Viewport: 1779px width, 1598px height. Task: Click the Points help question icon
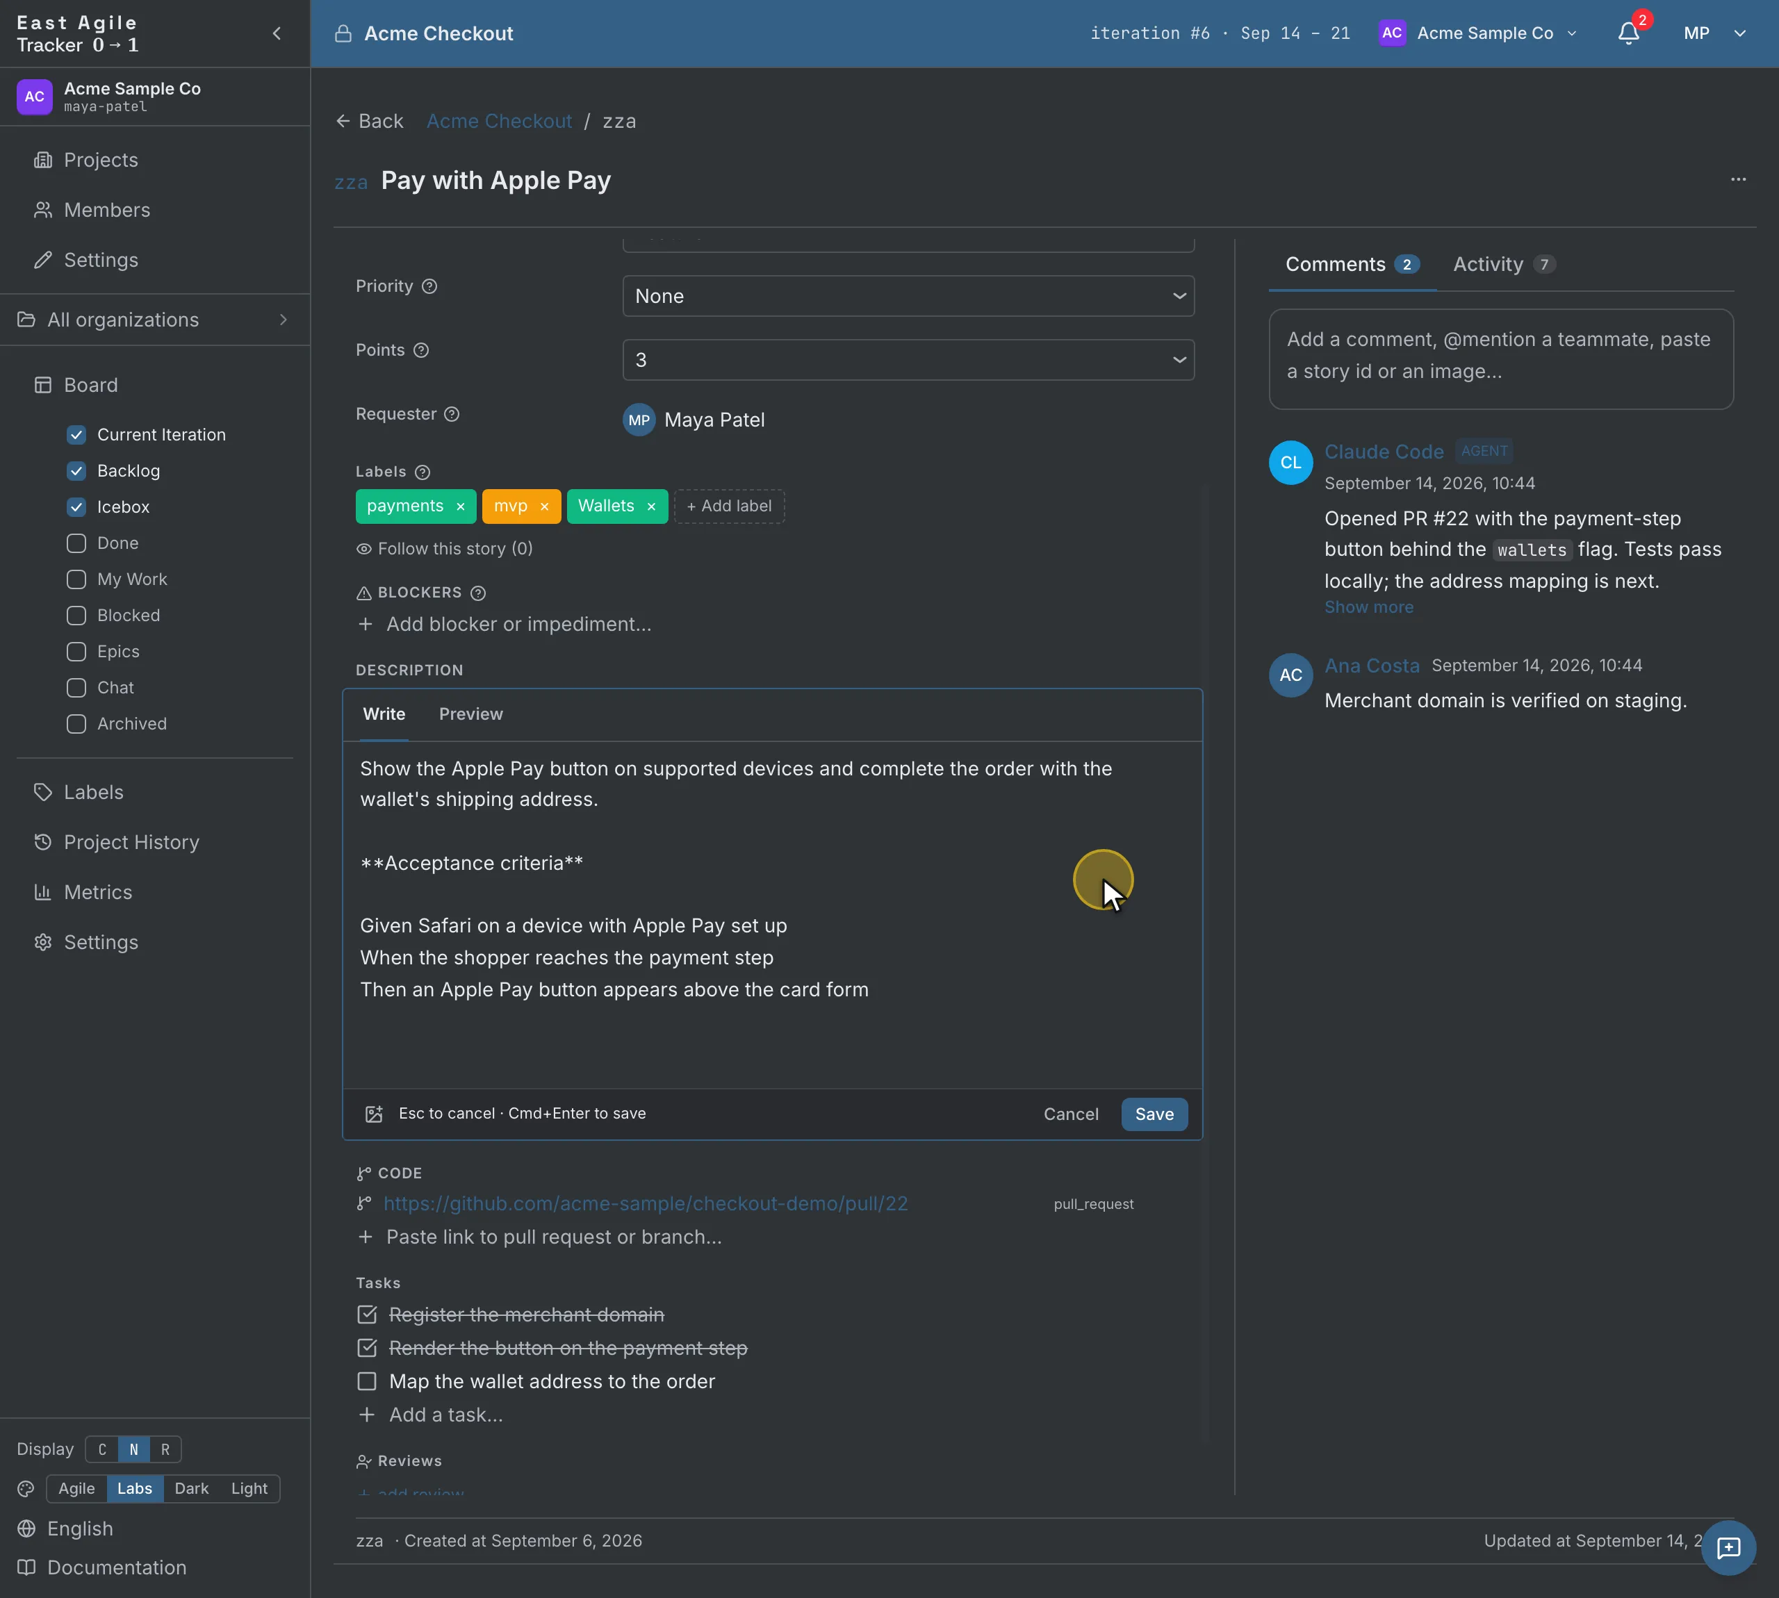pos(422,350)
